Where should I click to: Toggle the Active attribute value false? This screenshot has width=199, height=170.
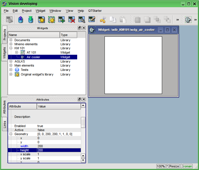coord(41,130)
